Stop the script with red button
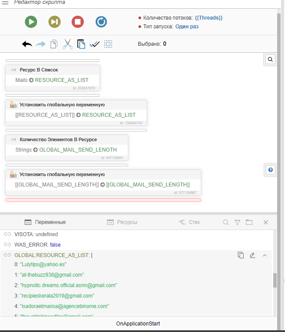 click(x=78, y=22)
